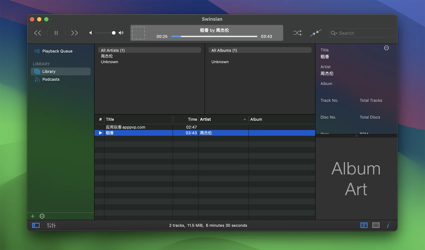Click the elapsed time 00:25
Screen dimensions: 425x250
click(162, 36)
